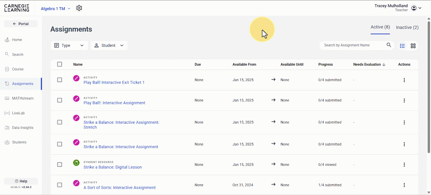The width and height of the screenshot is (431, 195).
Task: Click activity pencil icon for Play Ball!: Interactive Assignment
Action: tap(77, 99)
